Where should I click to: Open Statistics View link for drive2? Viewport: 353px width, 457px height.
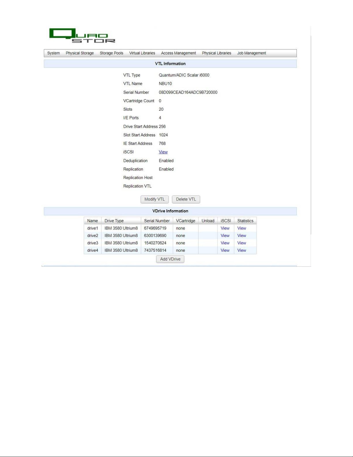click(242, 236)
